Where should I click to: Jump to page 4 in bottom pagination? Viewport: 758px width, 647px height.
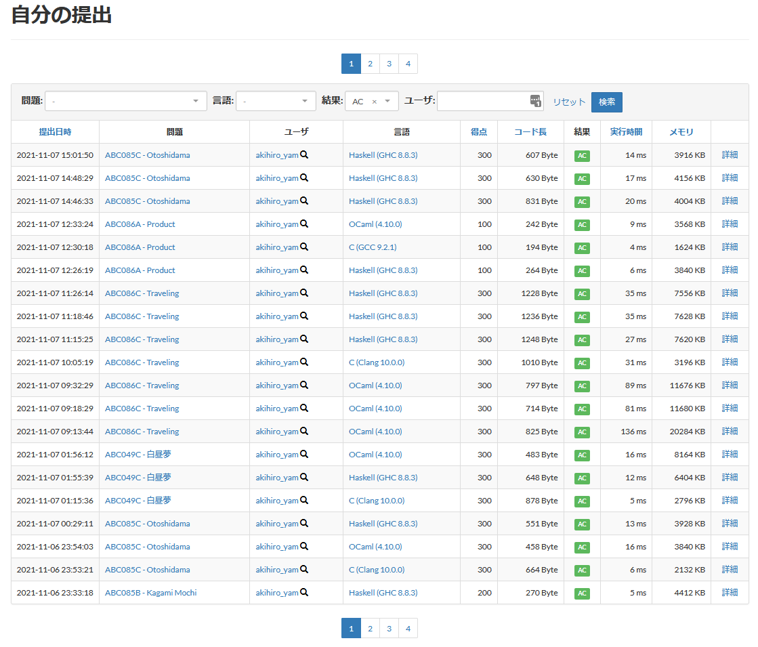click(x=408, y=628)
